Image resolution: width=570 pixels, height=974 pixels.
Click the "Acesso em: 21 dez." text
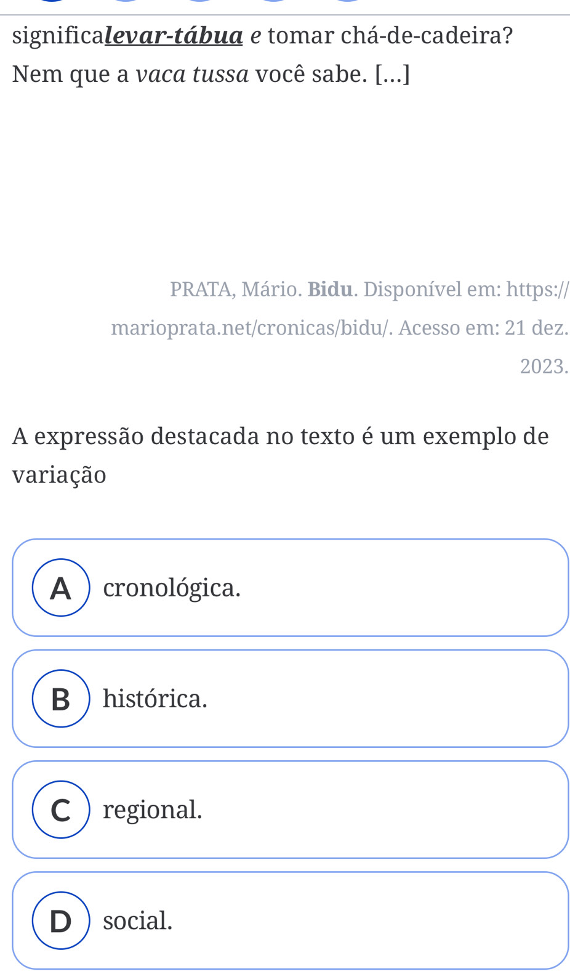(484, 328)
